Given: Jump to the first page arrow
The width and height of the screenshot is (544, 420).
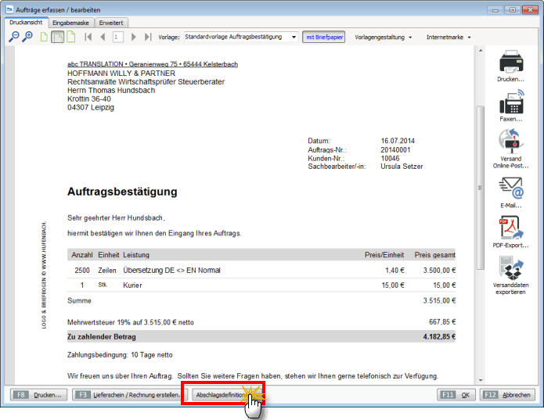Looking at the screenshot, I should click(88, 37).
